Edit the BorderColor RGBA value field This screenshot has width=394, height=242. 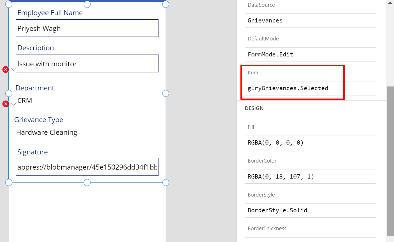310,177
